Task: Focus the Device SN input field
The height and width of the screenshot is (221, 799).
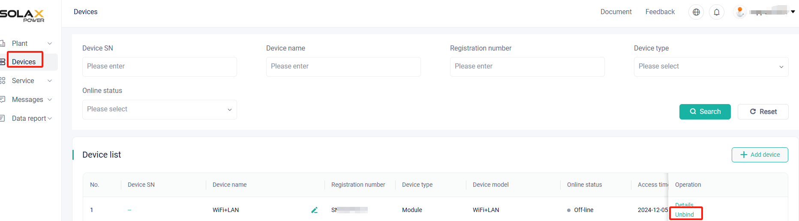Action: pyautogui.click(x=159, y=67)
